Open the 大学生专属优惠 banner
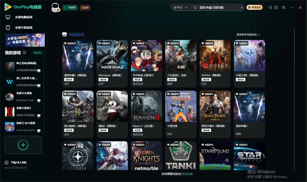 pos(25,40)
